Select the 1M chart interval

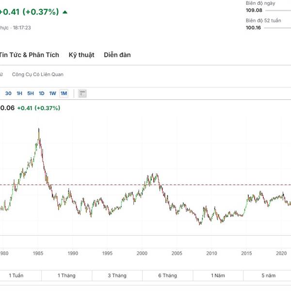tap(64, 93)
